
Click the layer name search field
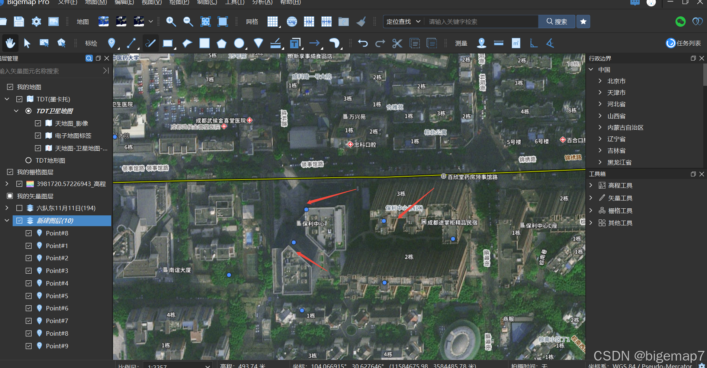(x=50, y=71)
